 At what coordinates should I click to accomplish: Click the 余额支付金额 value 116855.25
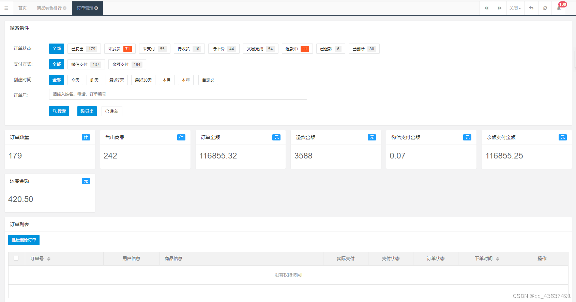coord(504,156)
